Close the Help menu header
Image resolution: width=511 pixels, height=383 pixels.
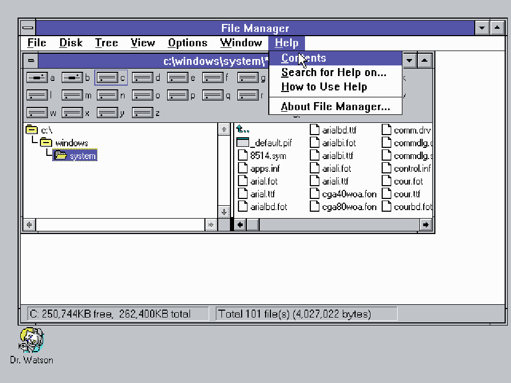[286, 43]
